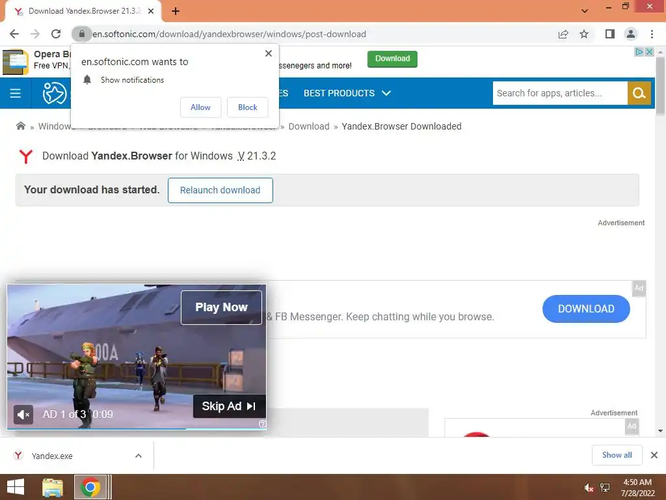
Task: Close the downloads bar
Action: [654, 455]
